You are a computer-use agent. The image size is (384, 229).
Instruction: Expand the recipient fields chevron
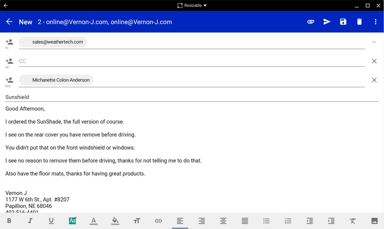(374, 42)
